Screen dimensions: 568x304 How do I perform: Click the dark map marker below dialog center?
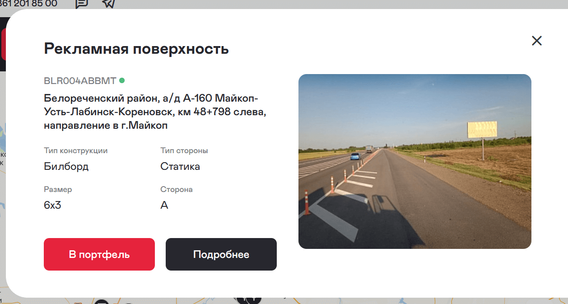pyautogui.click(x=249, y=300)
